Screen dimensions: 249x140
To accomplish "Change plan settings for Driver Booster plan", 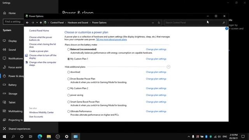I will (x=156, y=79).
